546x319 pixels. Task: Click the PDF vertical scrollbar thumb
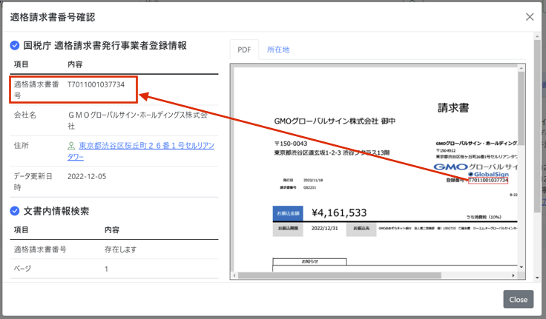521,108
